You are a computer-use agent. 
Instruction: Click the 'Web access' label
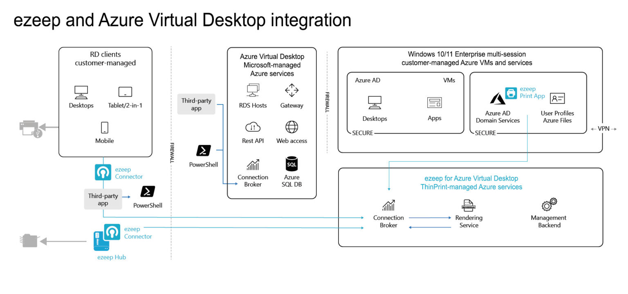[292, 141]
